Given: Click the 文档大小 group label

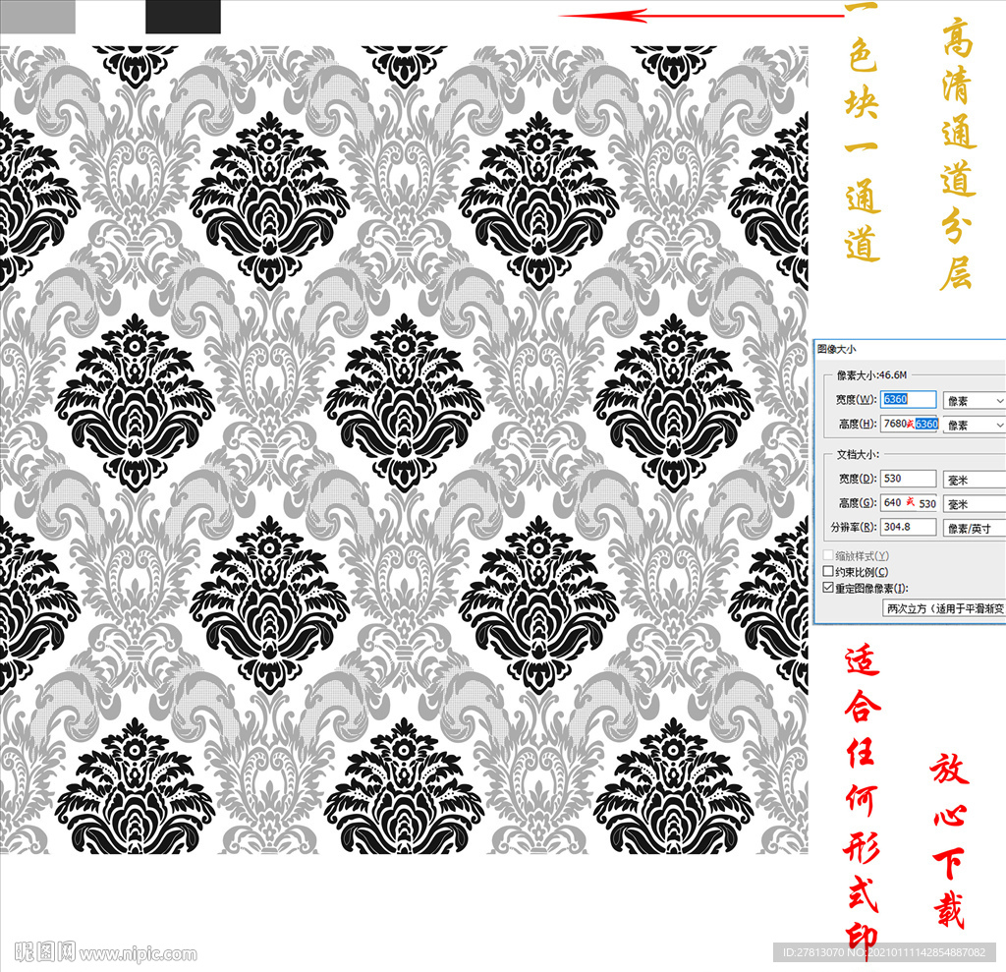Looking at the screenshot, I should [x=858, y=454].
